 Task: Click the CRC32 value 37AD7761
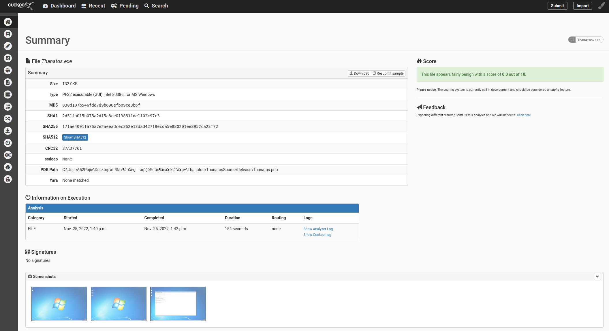(x=72, y=148)
